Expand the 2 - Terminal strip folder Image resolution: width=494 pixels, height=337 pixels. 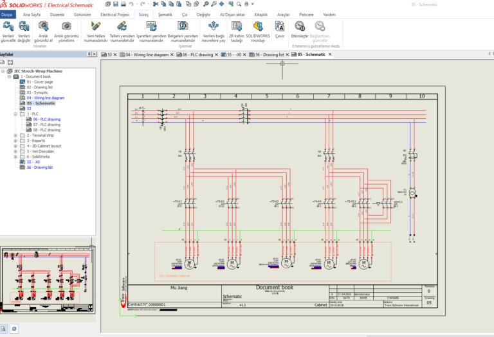[15, 135]
